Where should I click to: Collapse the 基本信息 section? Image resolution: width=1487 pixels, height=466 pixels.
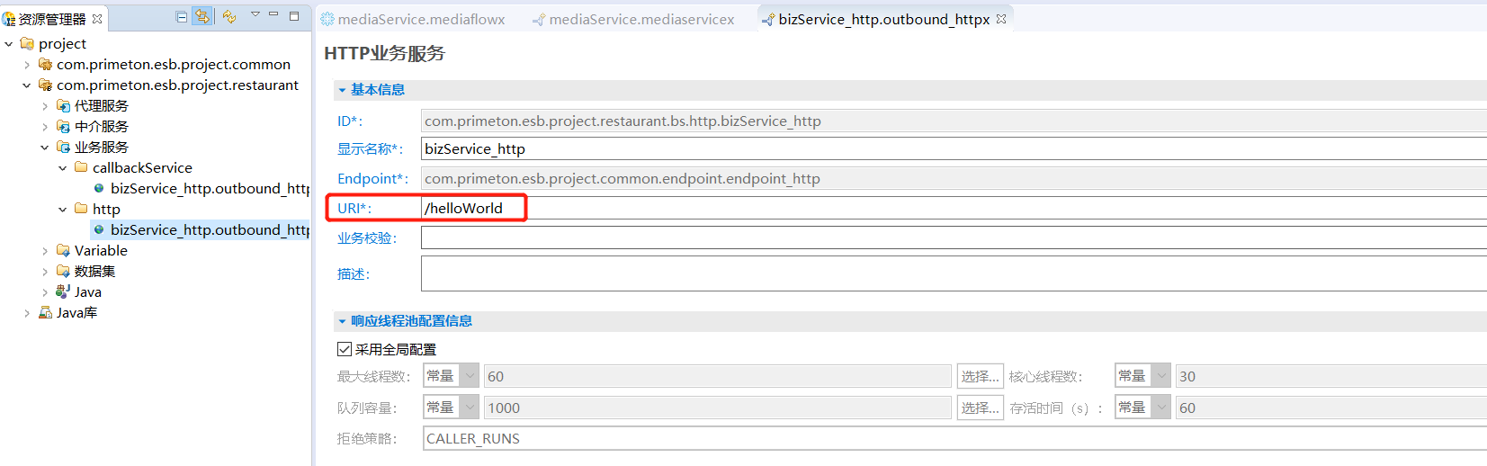coord(342,90)
